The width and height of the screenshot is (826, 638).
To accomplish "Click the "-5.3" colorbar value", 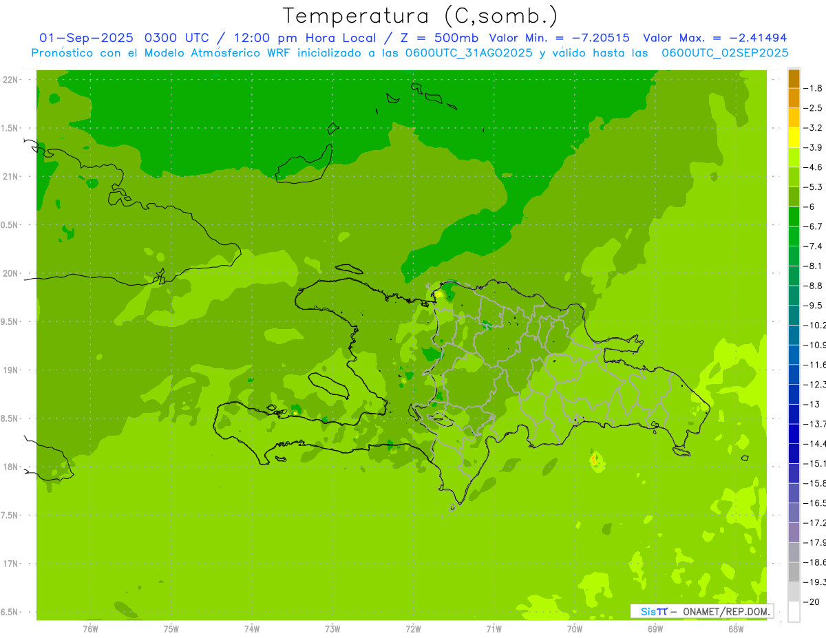I will [813, 187].
